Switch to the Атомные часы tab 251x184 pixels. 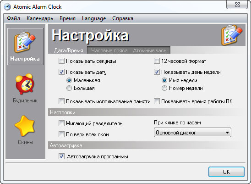click(x=150, y=50)
